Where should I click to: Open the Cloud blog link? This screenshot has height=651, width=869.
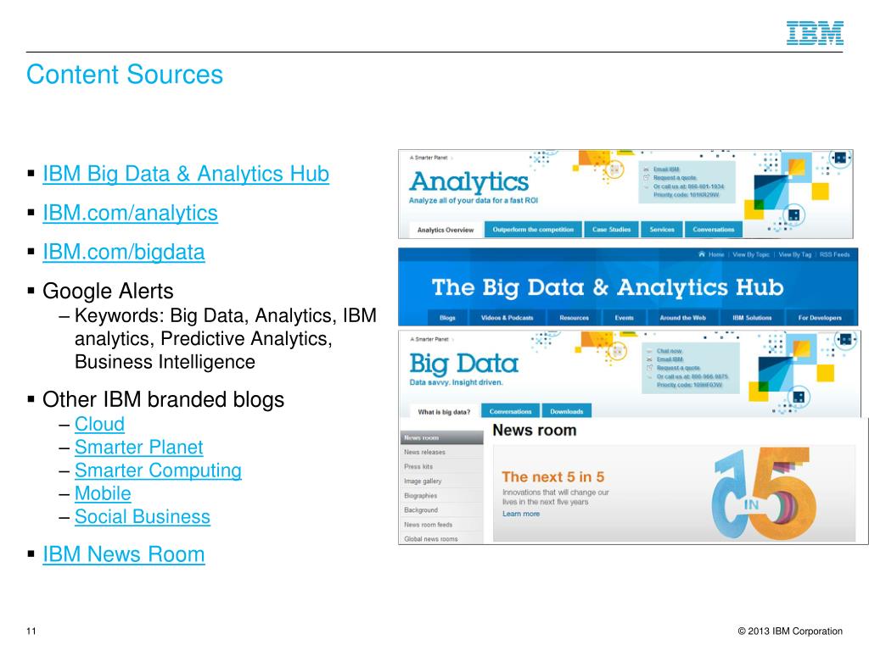tap(100, 424)
